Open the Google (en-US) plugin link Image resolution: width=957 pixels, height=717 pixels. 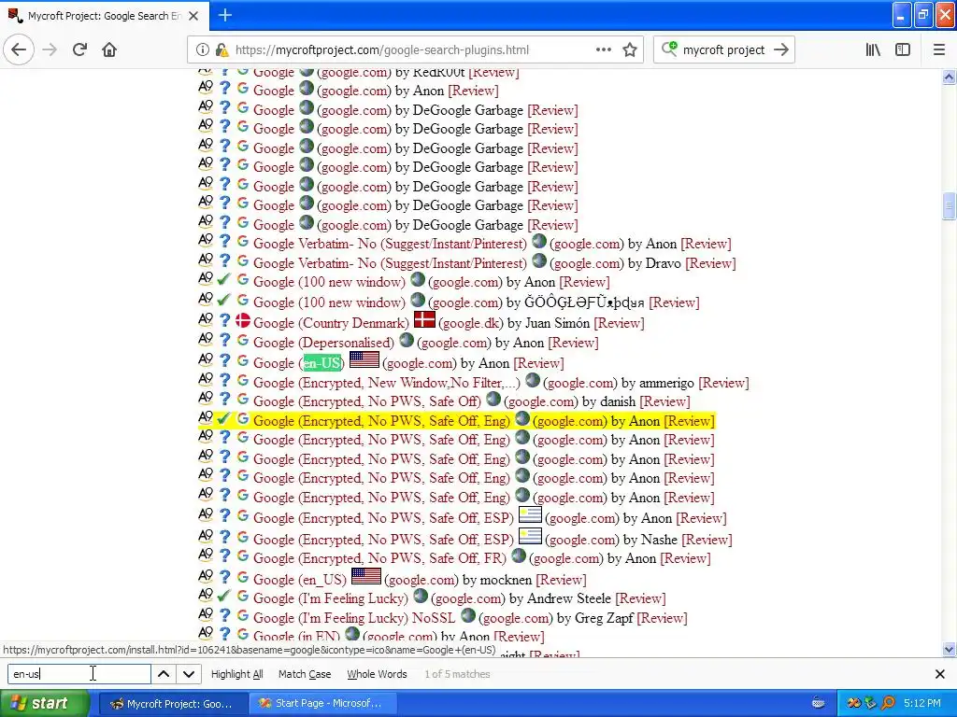(x=298, y=363)
